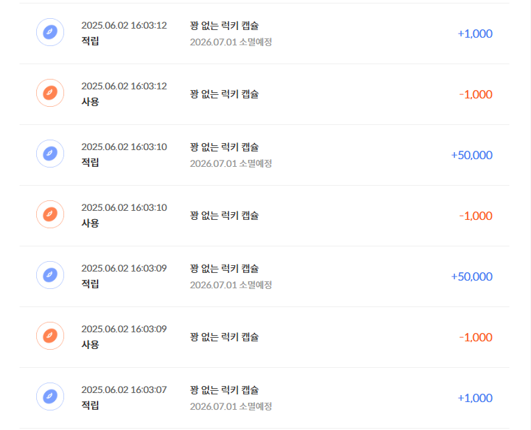
Task: Click the +50,000 amount at 16:03:09
Action: pos(471,276)
